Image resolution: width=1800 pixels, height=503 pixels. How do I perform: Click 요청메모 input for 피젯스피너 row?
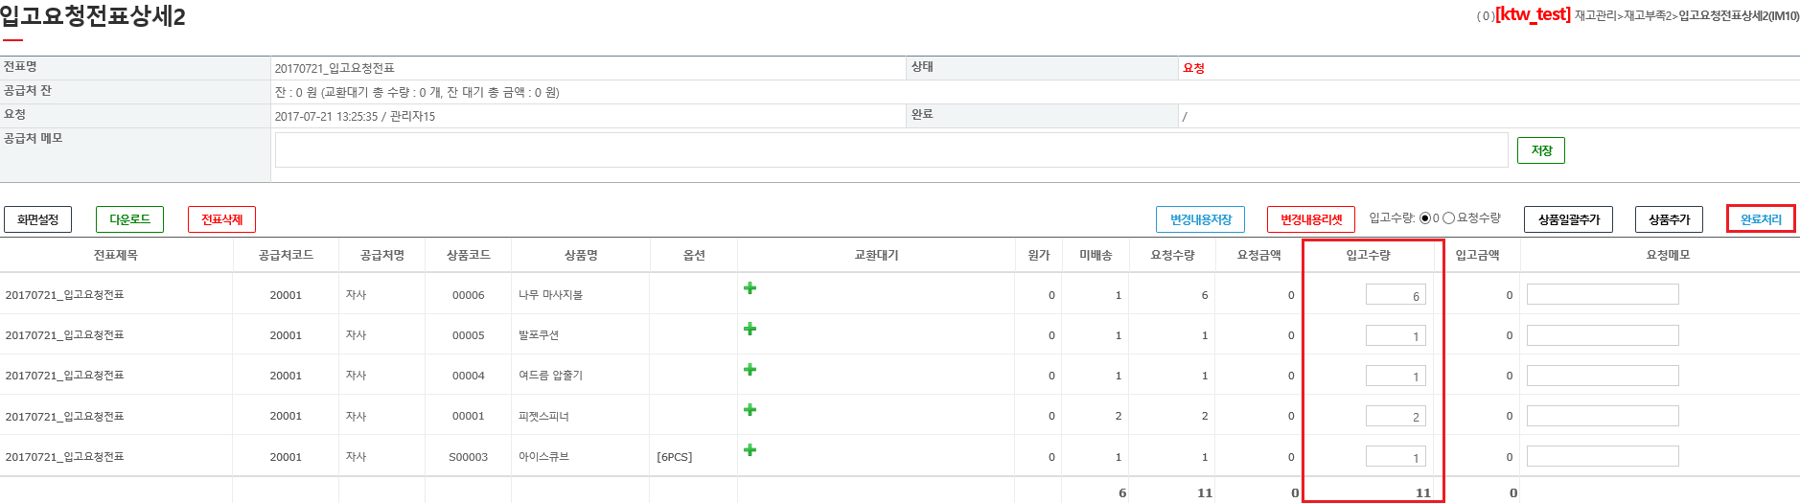[1602, 416]
